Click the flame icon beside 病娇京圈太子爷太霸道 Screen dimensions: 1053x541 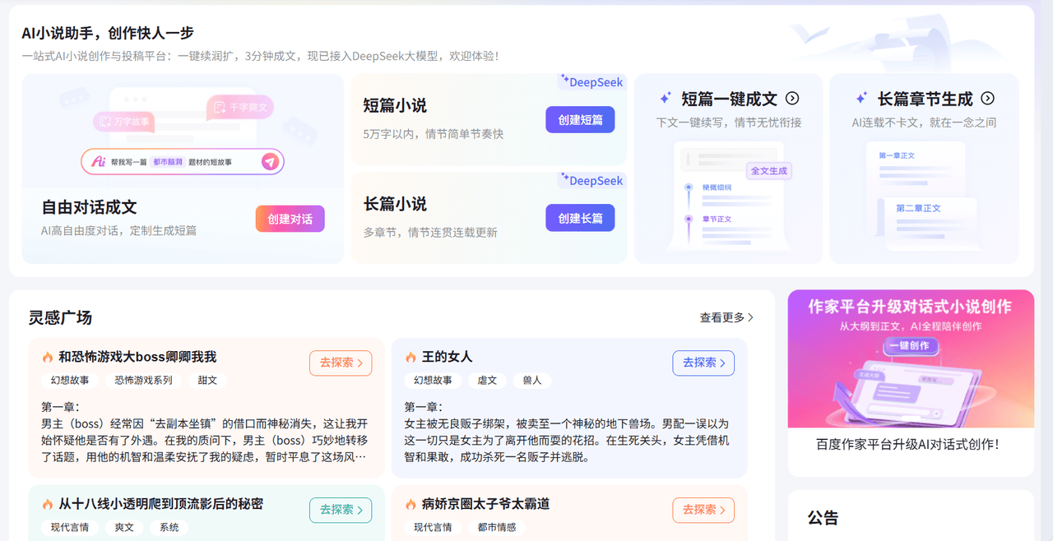click(411, 504)
